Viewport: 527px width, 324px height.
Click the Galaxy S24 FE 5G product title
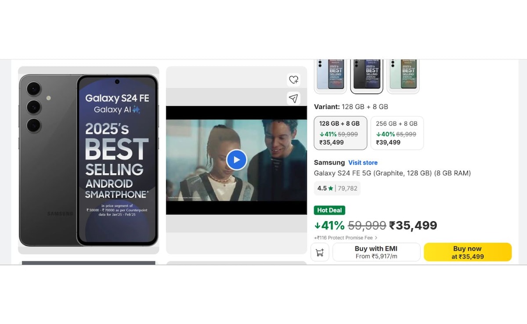click(392, 173)
